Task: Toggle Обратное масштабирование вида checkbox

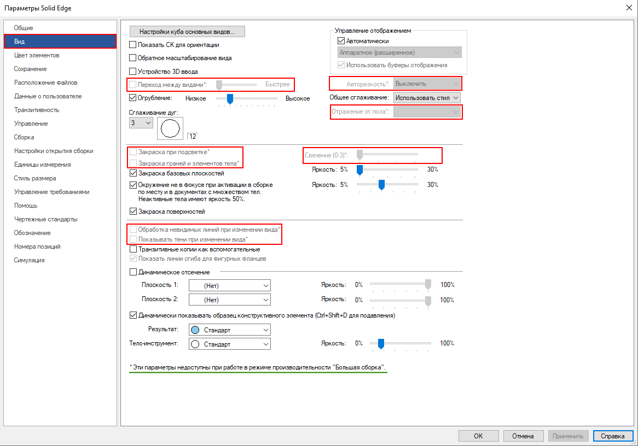Action: [x=132, y=58]
